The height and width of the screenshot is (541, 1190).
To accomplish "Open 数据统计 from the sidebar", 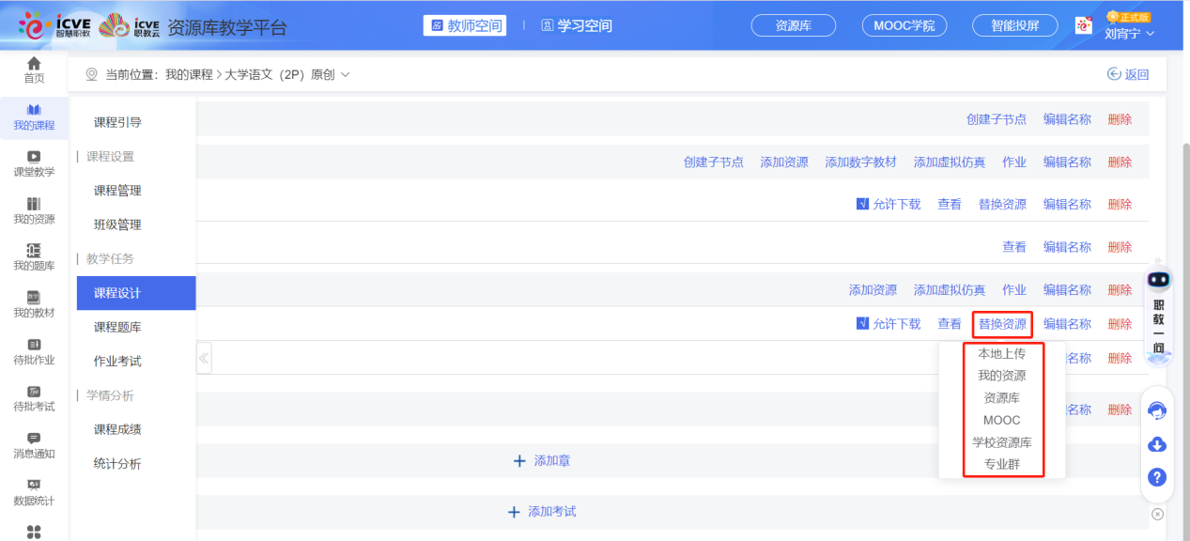I will pos(34,492).
